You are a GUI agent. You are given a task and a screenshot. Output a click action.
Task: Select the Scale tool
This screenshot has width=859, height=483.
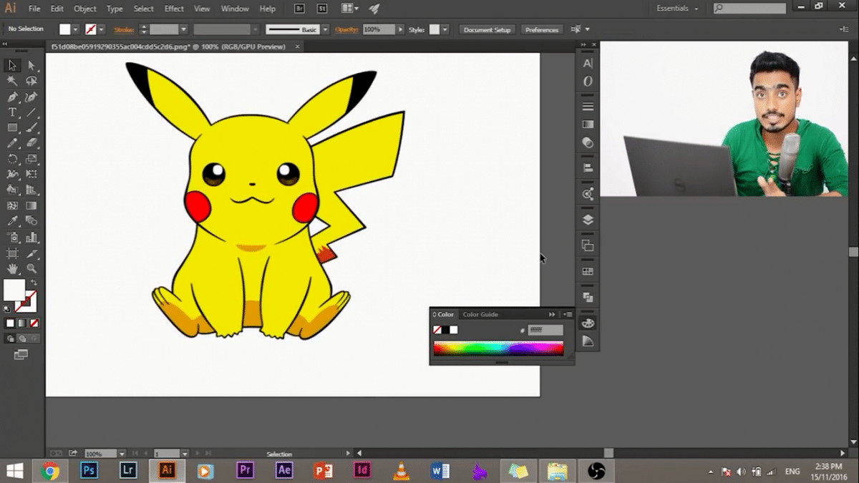31,159
